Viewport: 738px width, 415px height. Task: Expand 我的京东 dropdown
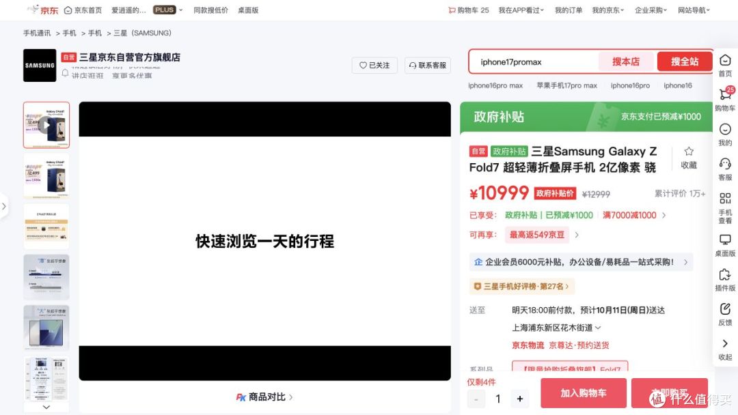pyautogui.click(x=607, y=10)
